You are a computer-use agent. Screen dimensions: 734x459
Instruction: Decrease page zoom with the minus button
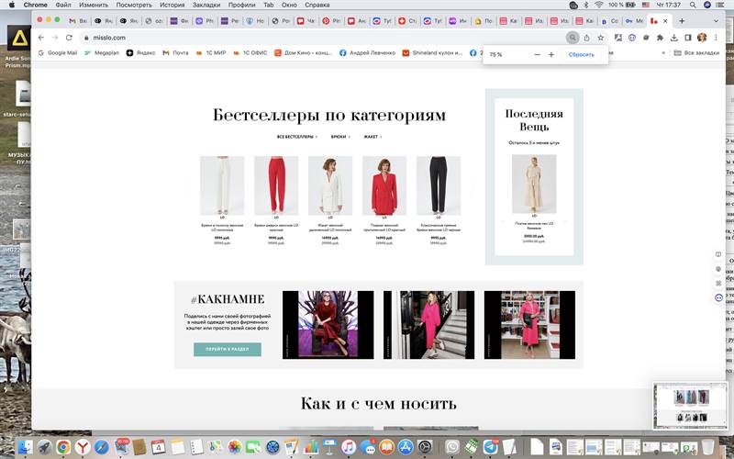pos(538,55)
